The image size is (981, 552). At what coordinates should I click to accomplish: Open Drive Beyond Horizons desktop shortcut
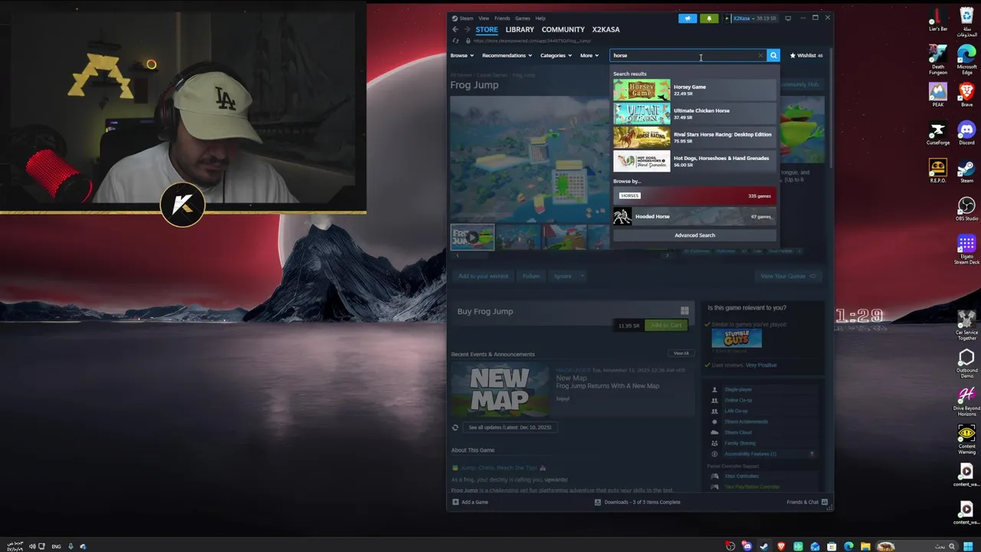pyautogui.click(x=966, y=401)
